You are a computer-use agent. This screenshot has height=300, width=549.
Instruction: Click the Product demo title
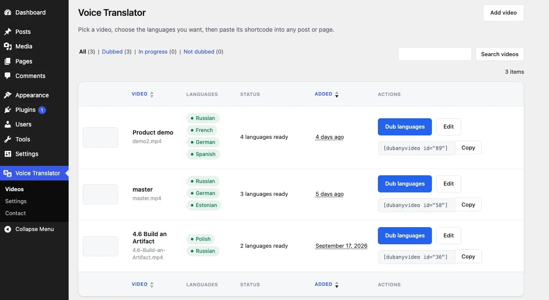click(153, 132)
